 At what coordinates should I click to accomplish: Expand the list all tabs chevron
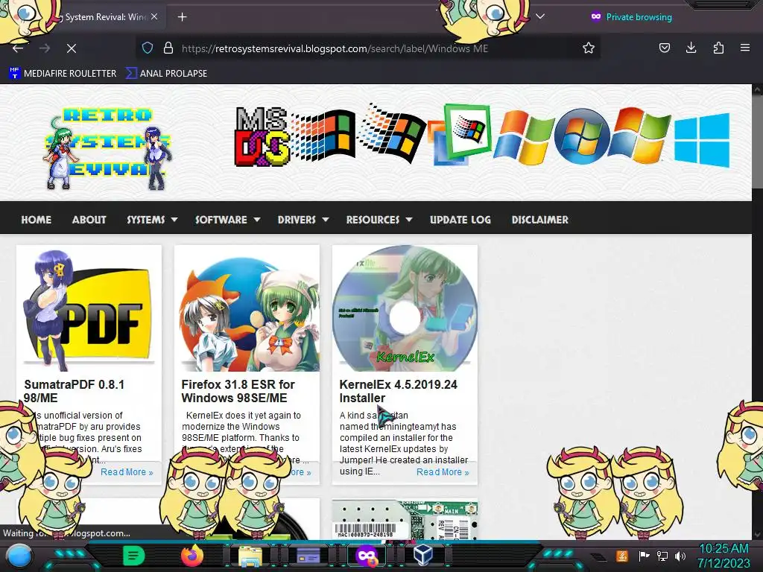[x=540, y=16]
